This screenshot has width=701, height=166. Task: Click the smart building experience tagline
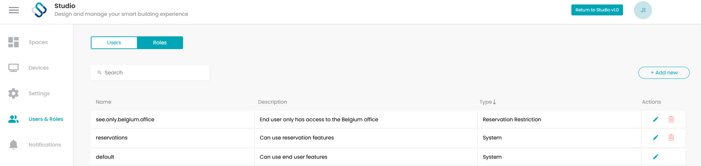click(121, 14)
